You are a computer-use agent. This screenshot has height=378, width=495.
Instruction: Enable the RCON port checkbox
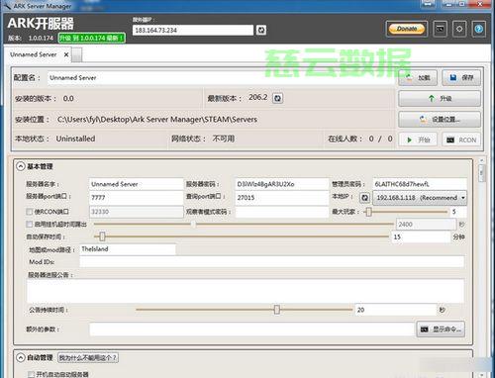(30, 212)
